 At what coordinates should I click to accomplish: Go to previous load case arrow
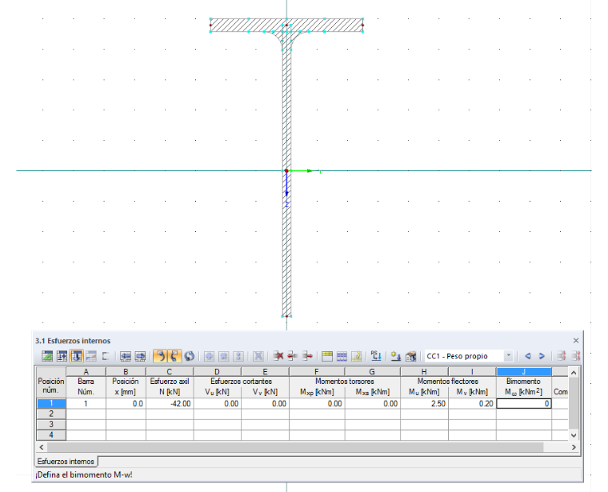[527, 356]
